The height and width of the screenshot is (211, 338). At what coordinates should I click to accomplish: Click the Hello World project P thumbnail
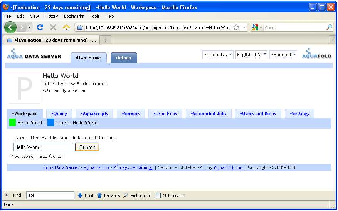click(x=25, y=88)
